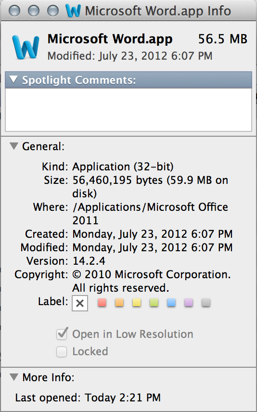Select the large Microsoft Word app icon
Screen dimensions: 257x412
(26, 47)
